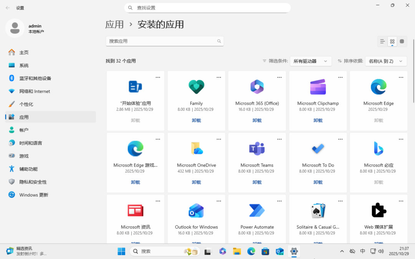Open the admin 本地帐户 profile
This screenshot has height=259, width=415.
click(25, 28)
